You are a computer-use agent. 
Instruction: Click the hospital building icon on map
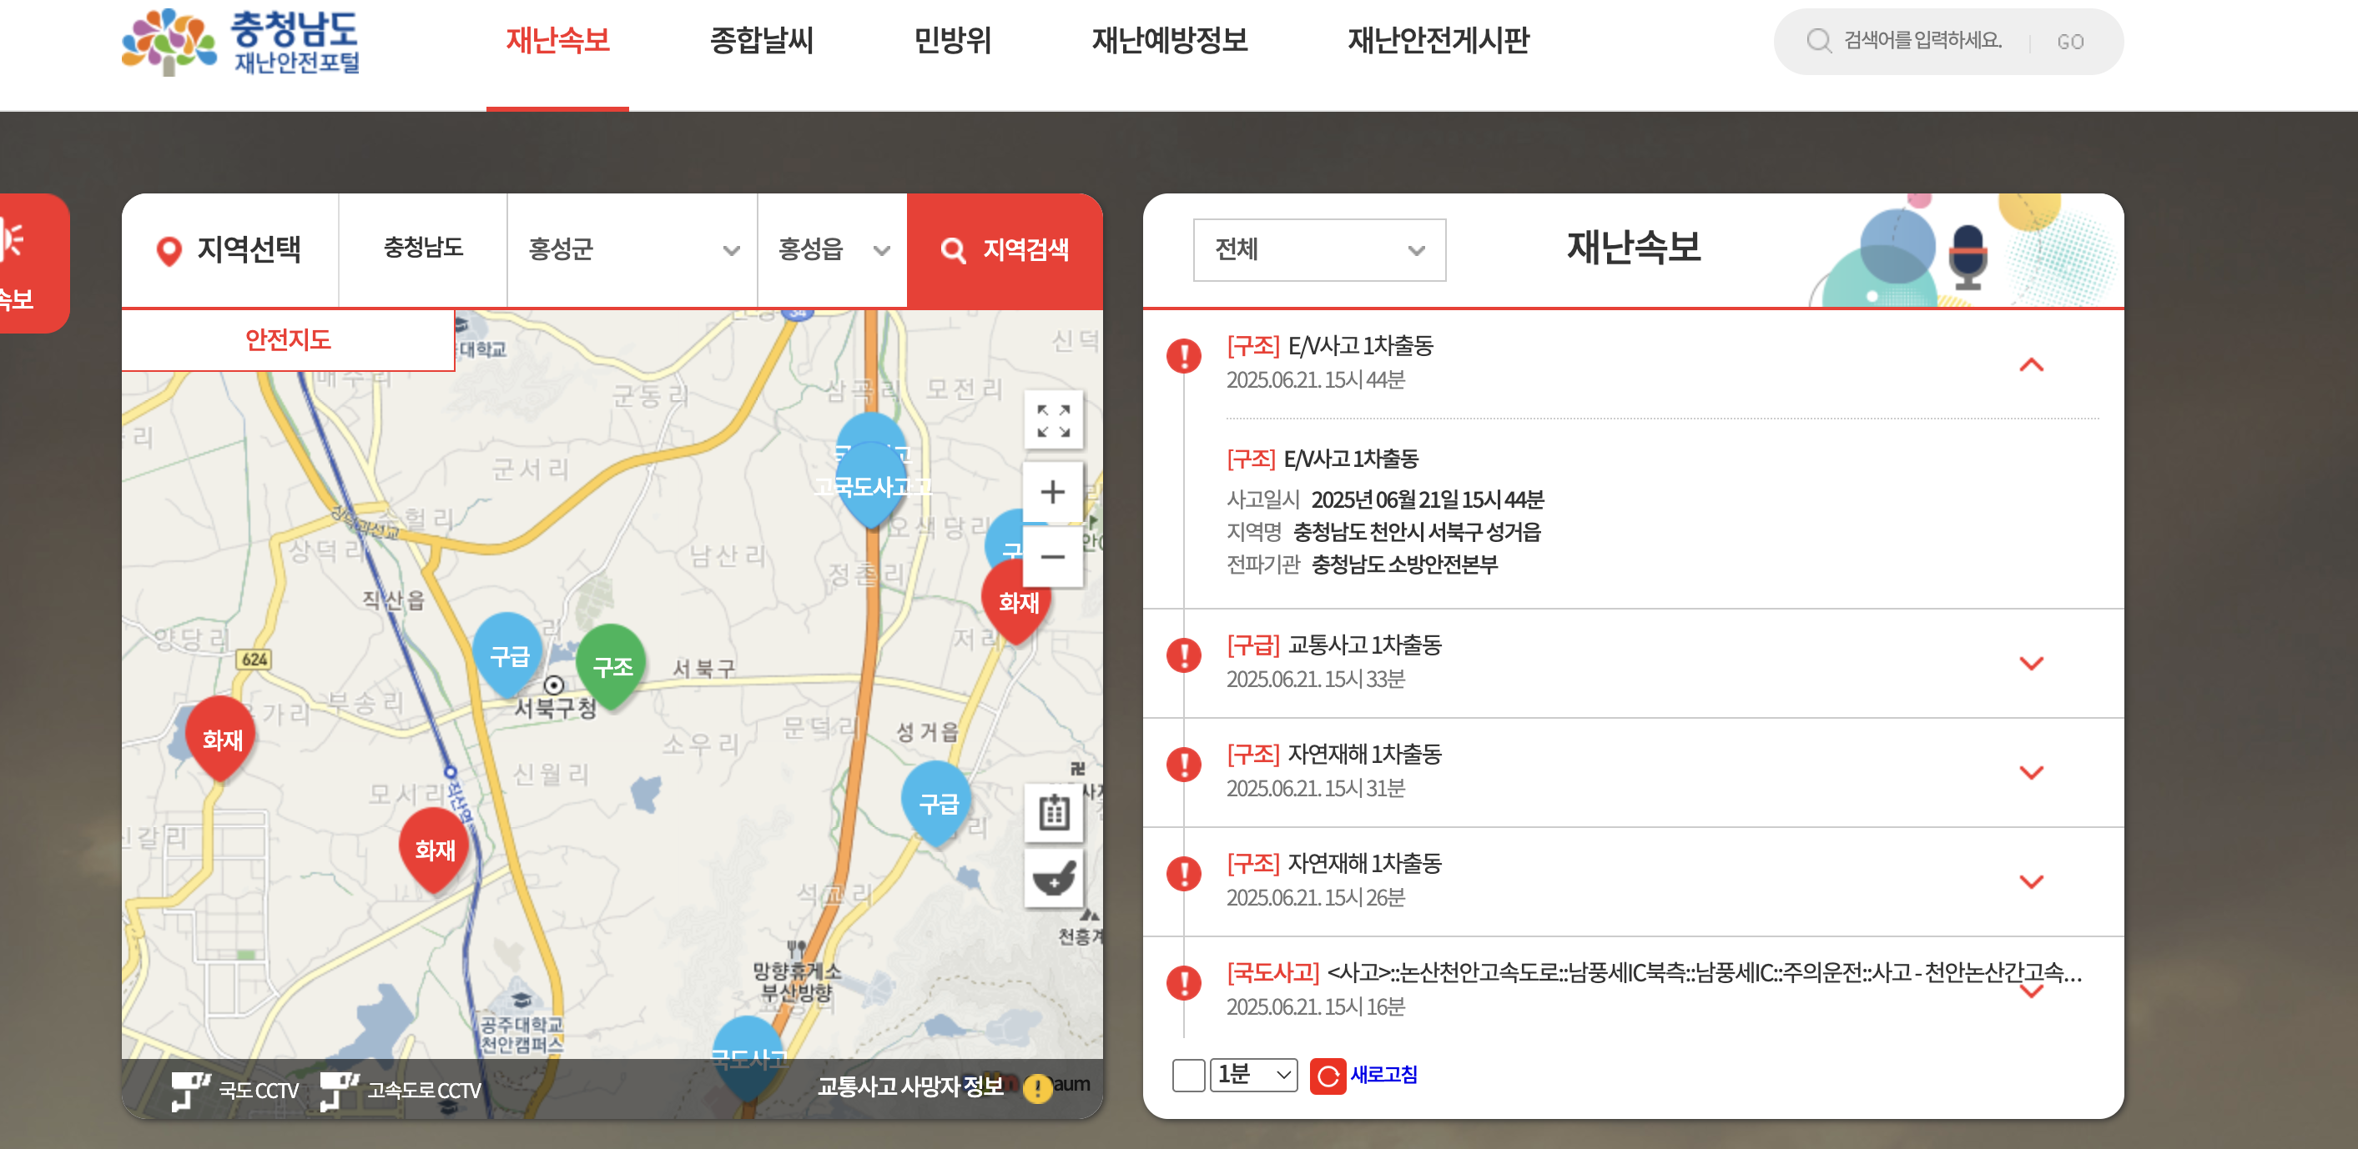point(1053,811)
